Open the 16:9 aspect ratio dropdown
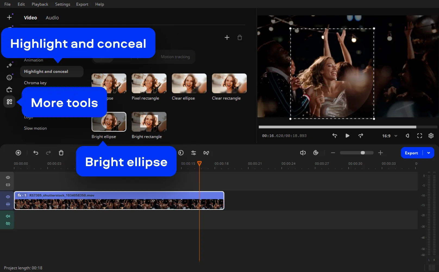Image resolution: width=439 pixels, height=272 pixels. [390, 136]
